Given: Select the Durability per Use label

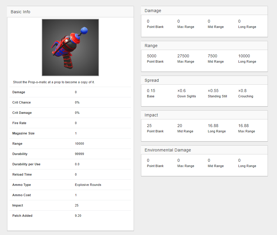Looking at the screenshot, I should 26,164.
